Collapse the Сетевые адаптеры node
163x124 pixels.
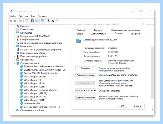pos(14,63)
